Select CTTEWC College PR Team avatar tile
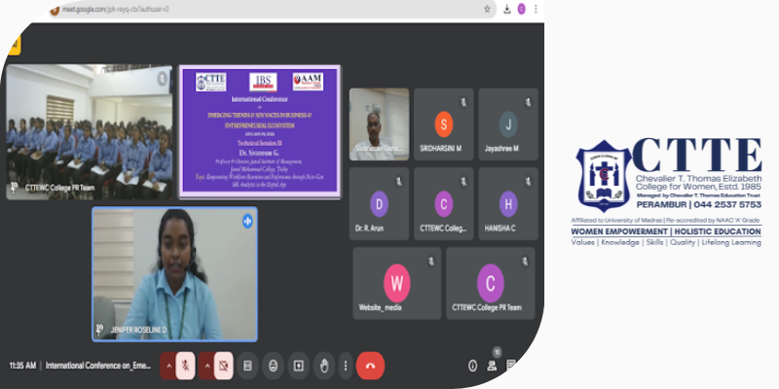The height and width of the screenshot is (389, 779). coord(491,283)
